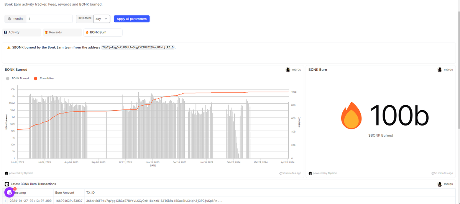Screen dimensions: 460x204
Task: Open marqu profile on BONK Burned chart
Action: [x=296, y=70]
